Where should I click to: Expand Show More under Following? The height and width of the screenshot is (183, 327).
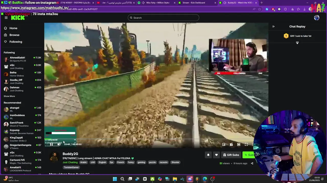9,96
